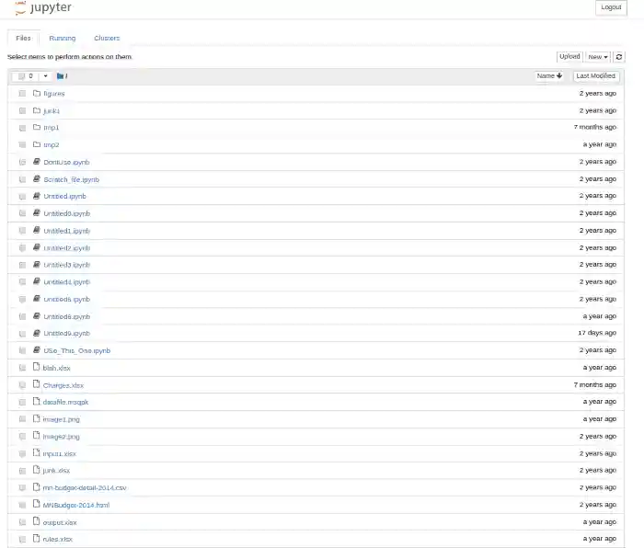Tick the Use_This_One.ipynb checkbox
The height and width of the screenshot is (548, 644).
(x=22, y=350)
